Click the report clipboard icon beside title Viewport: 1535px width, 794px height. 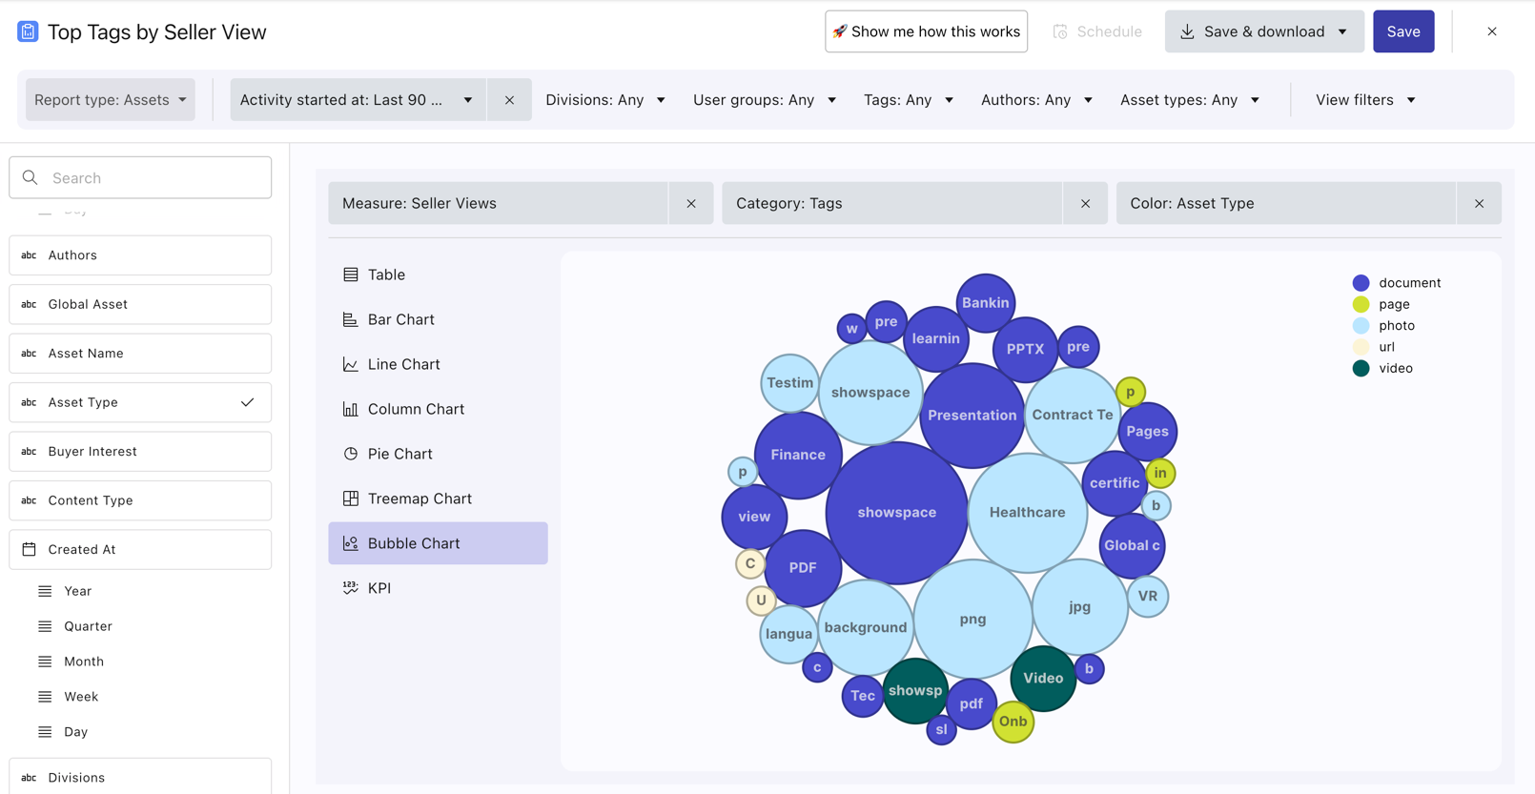(28, 31)
